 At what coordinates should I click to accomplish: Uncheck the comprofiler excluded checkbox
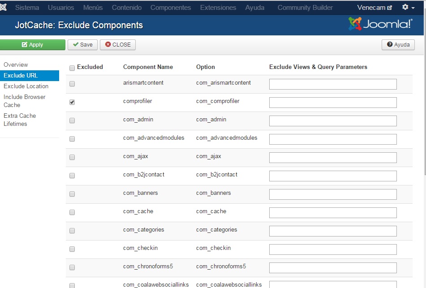coord(72,102)
